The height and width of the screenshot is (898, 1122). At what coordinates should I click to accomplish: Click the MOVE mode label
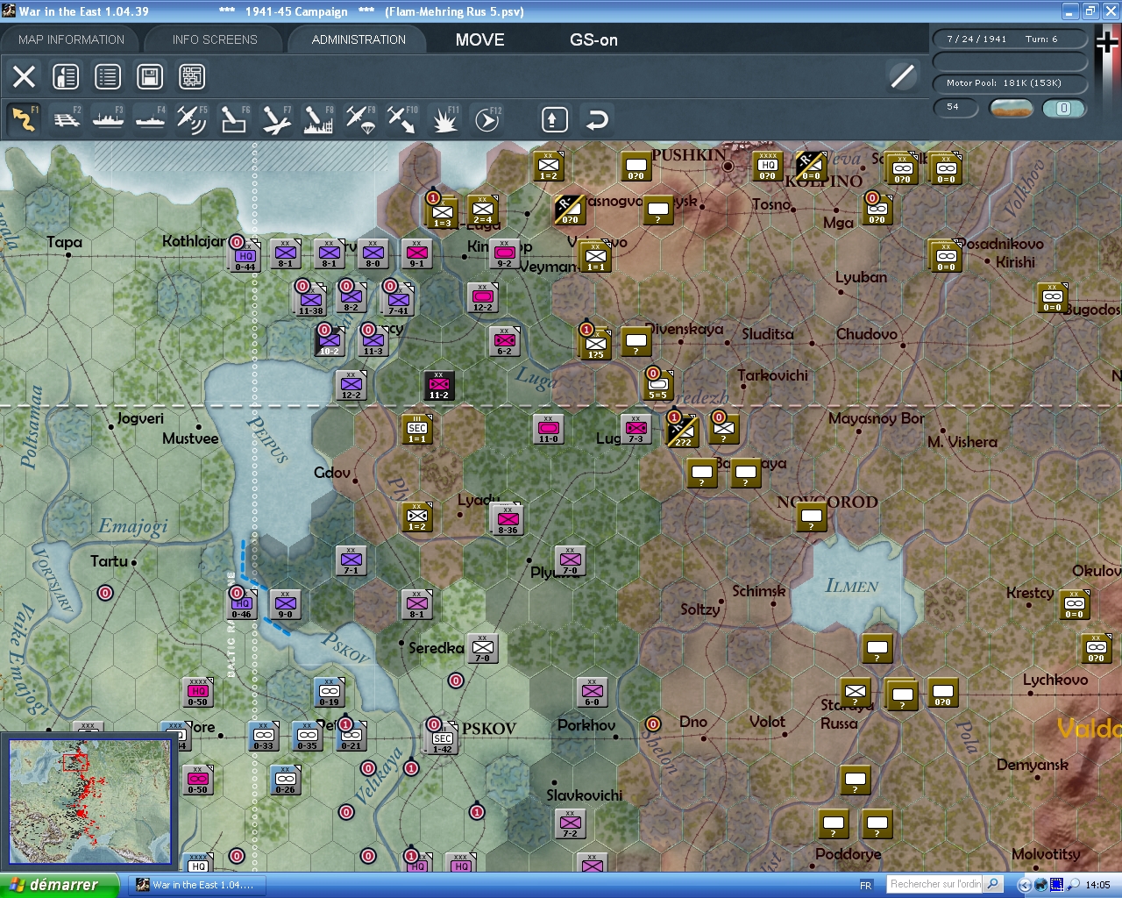(480, 39)
